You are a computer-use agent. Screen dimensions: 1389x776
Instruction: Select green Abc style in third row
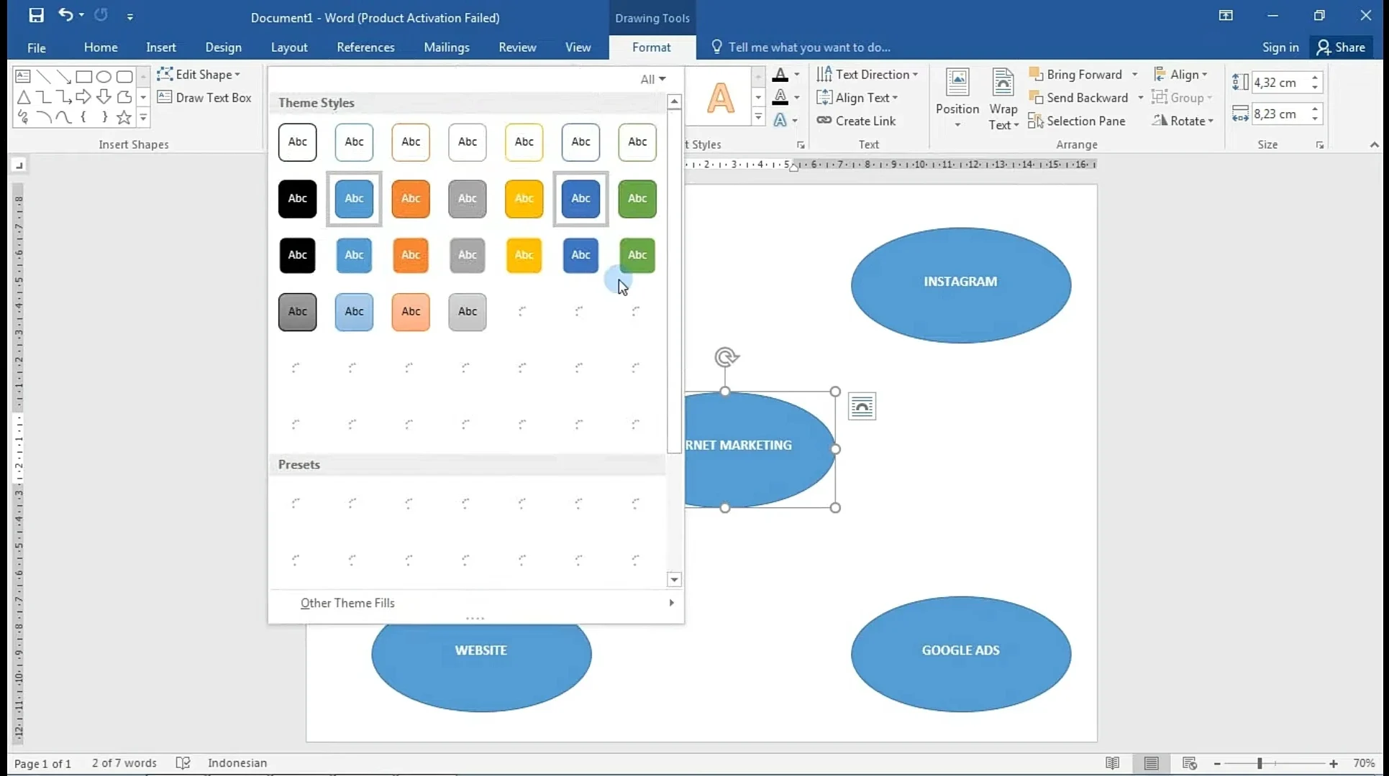[637, 255]
